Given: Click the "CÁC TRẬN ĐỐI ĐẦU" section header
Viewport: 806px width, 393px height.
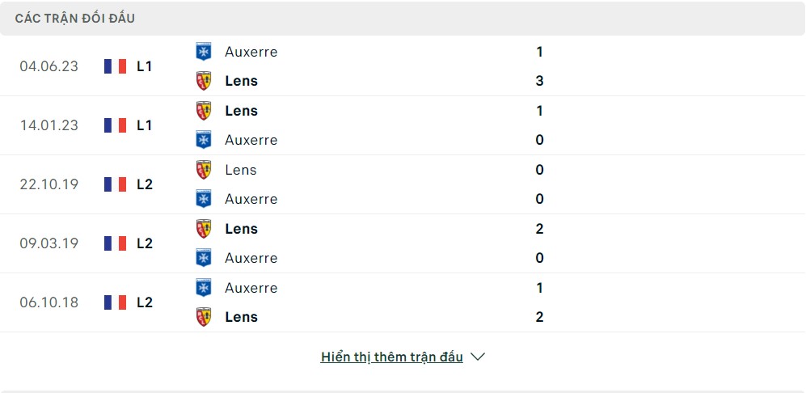Looking at the screenshot, I should coord(75,18).
